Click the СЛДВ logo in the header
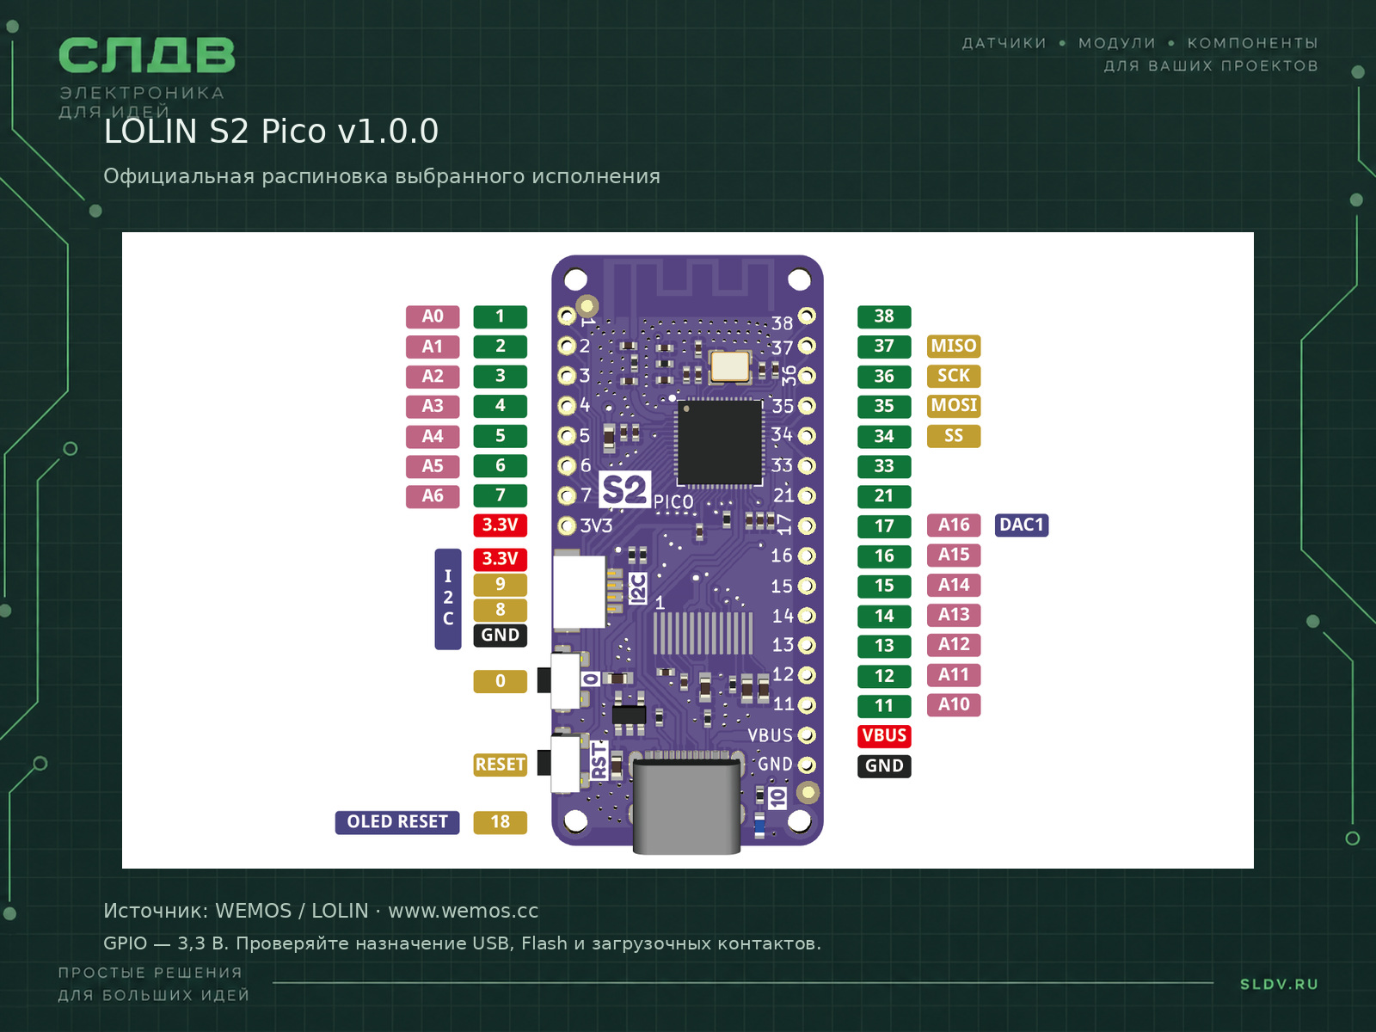The image size is (1376, 1032). point(147,56)
